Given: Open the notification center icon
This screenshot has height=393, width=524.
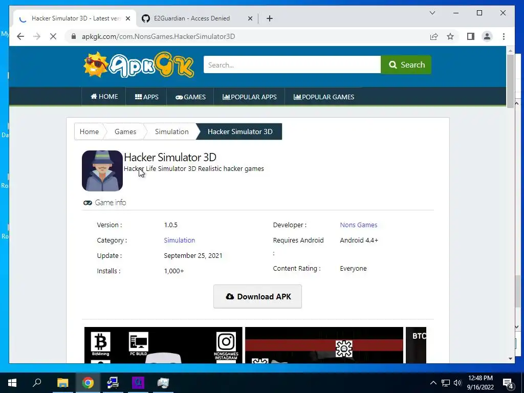Looking at the screenshot, I should click(508, 383).
